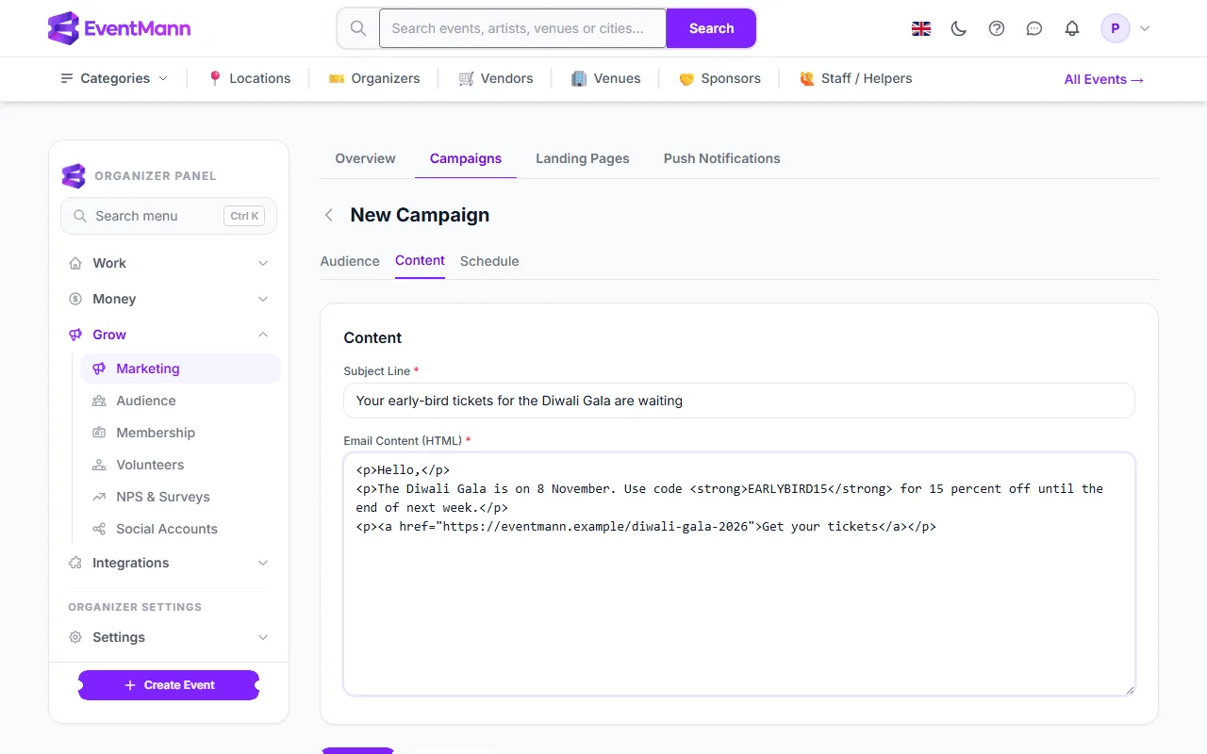Select the Content campaign step
Image resolution: width=1207 pixels, height=754 pixels.
click(420, 261)
